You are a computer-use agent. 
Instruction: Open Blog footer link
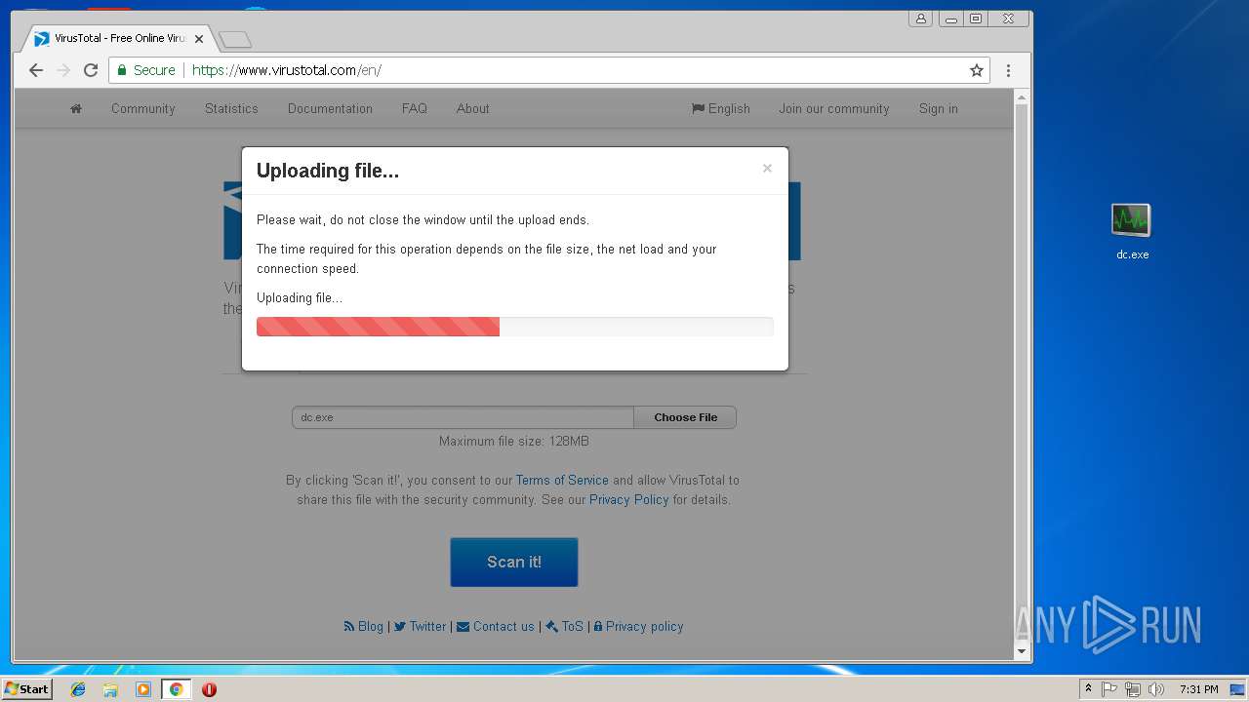click(364, 626)
